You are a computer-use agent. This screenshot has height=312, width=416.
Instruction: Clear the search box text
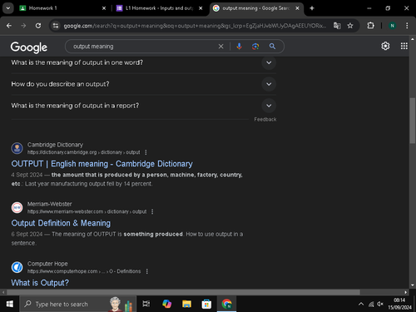click(x=220, y=47)
